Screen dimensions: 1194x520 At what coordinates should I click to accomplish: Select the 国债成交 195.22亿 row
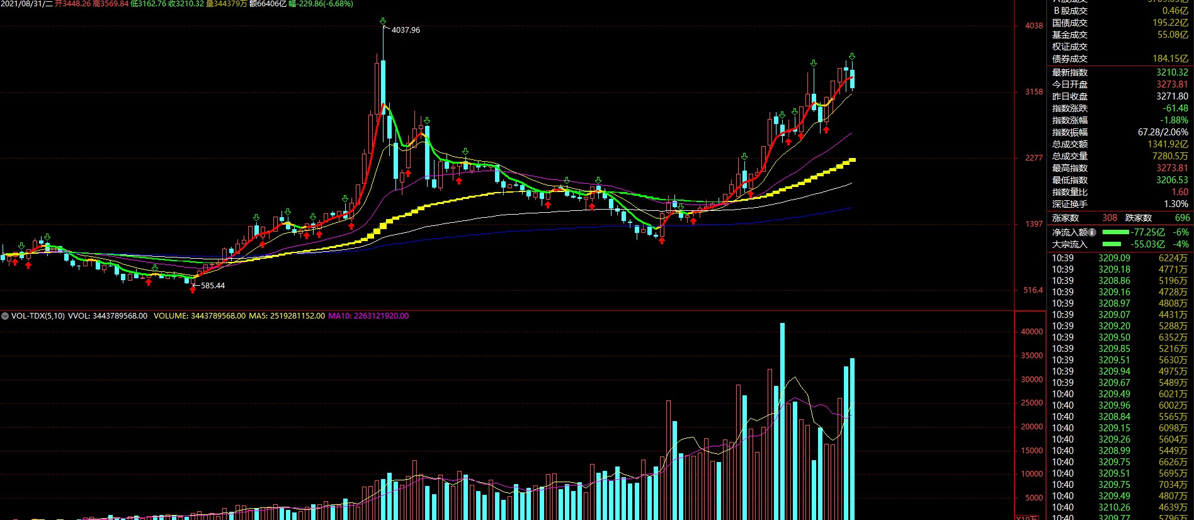(x=1120, y=23)
